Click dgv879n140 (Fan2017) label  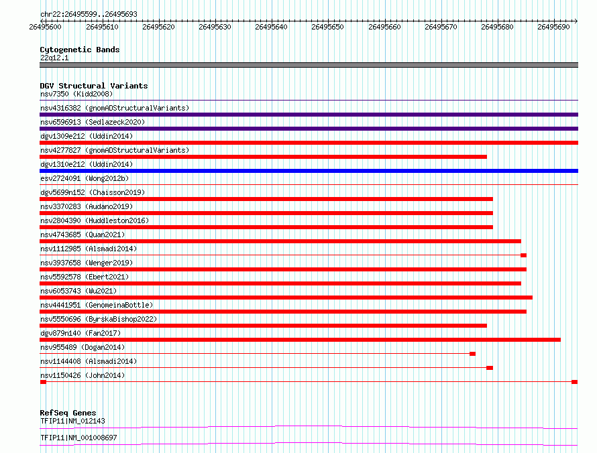[80, 333]
